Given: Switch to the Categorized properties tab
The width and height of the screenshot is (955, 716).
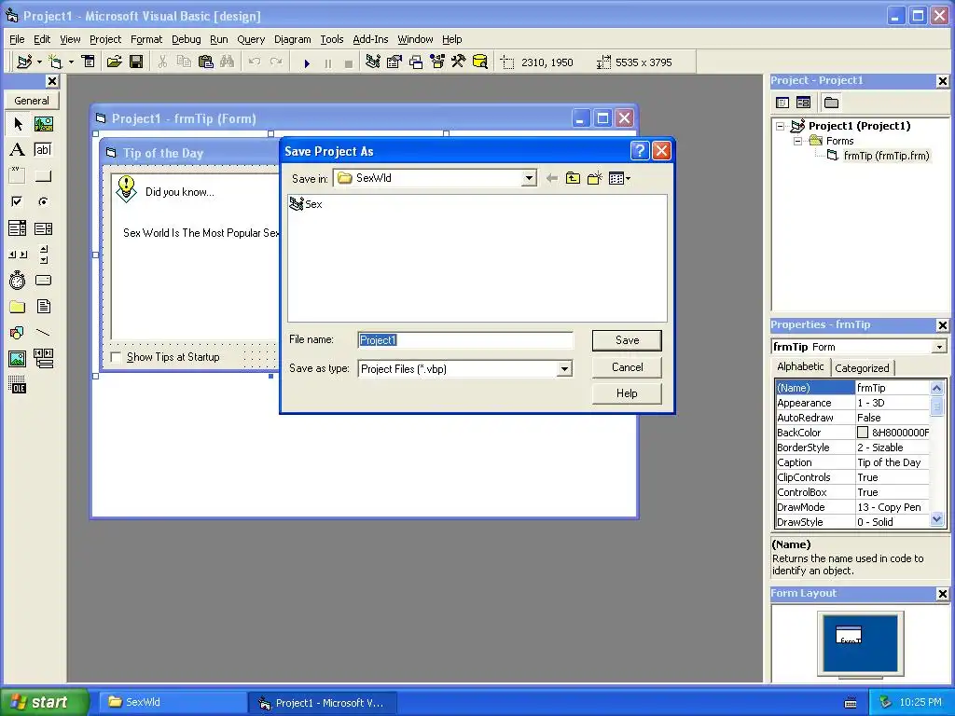Looking at the screenshot, I should 862,368.
